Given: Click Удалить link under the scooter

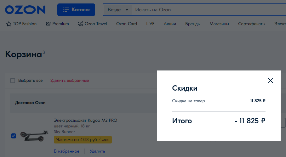Looking at the screenshot, I should (97, 151).
